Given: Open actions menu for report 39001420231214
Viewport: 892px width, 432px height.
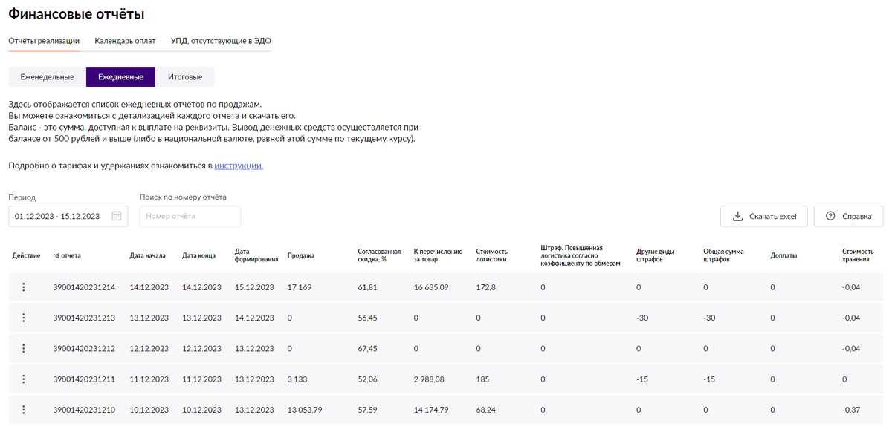Looking at the screenshot, I should (23, 287).
